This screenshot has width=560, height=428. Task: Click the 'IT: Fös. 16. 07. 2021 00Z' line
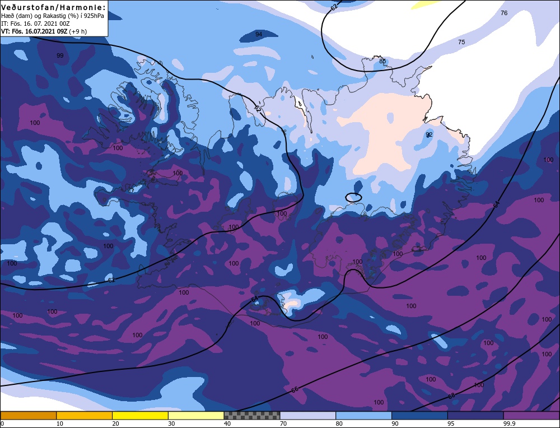point(35,24)
